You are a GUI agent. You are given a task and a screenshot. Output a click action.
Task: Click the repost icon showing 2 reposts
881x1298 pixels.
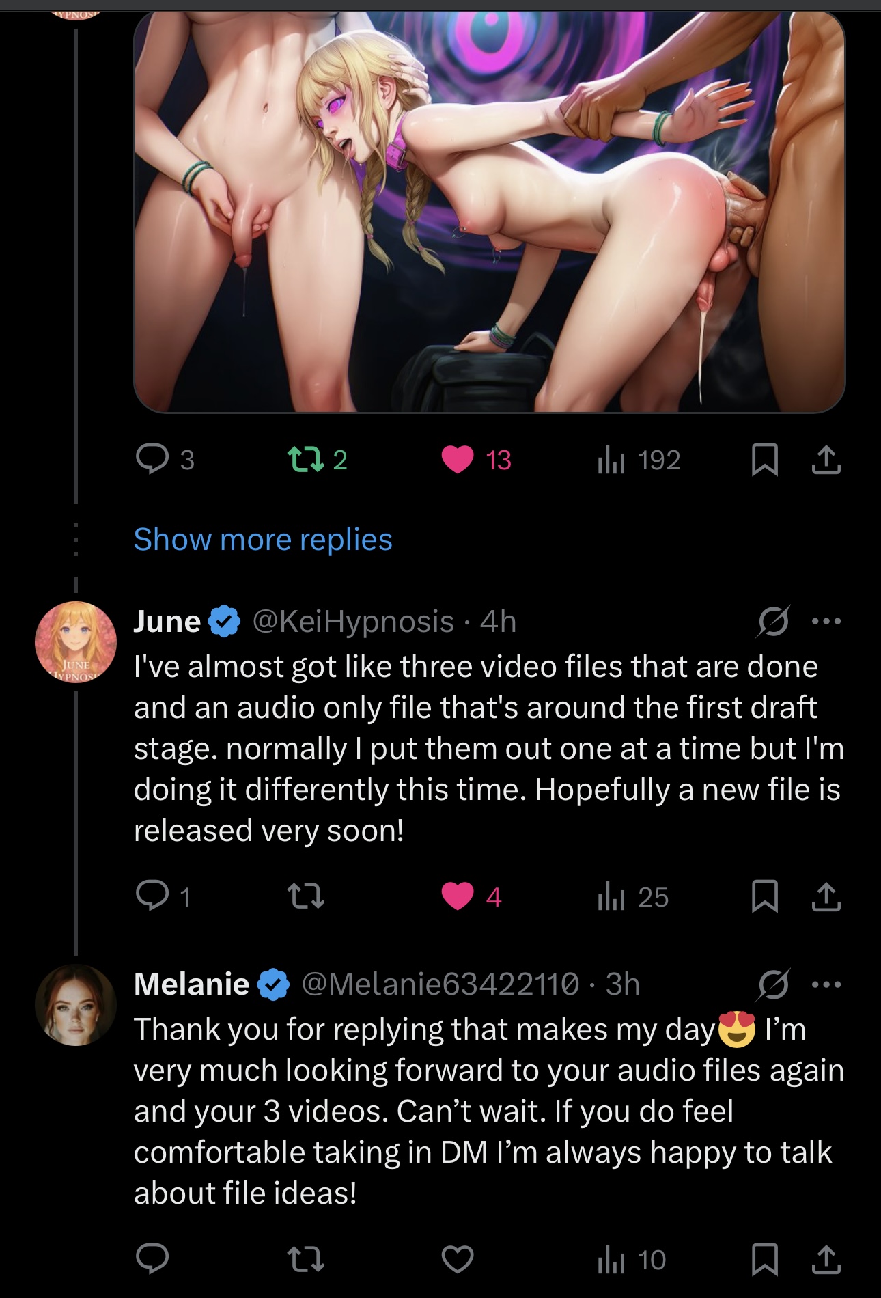point(305,460)
